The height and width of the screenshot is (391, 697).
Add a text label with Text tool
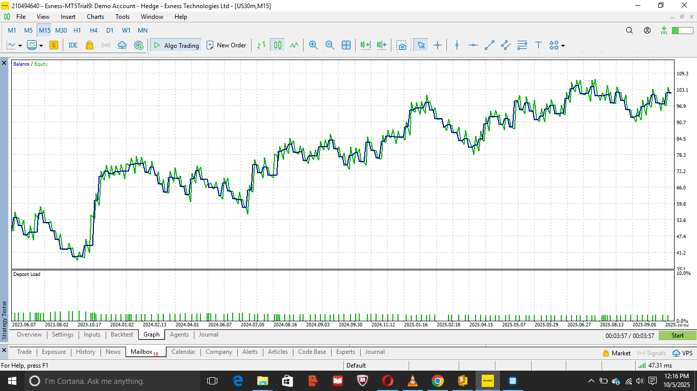[x=538, y=45]
